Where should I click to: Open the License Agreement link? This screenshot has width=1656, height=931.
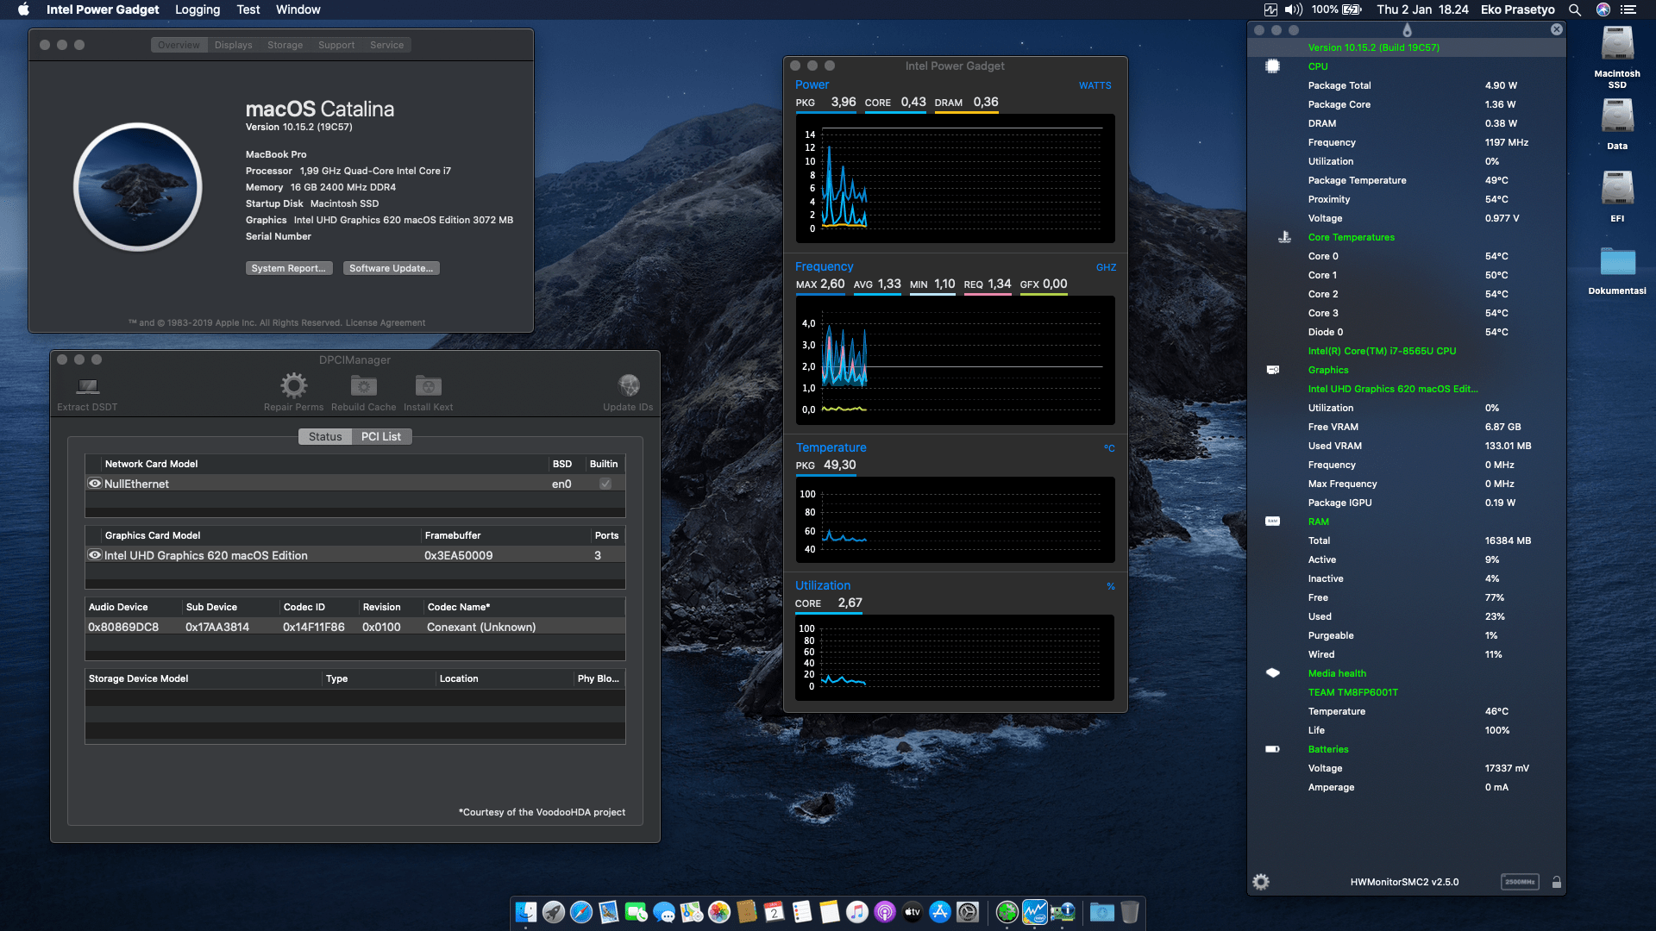(386, 323)
